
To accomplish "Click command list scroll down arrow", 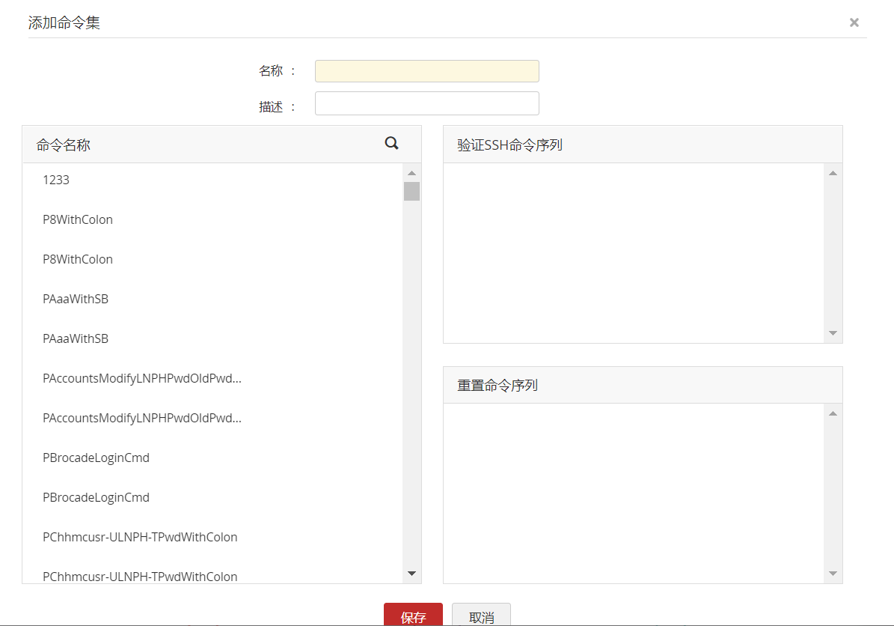I will [x=411, y=574].
